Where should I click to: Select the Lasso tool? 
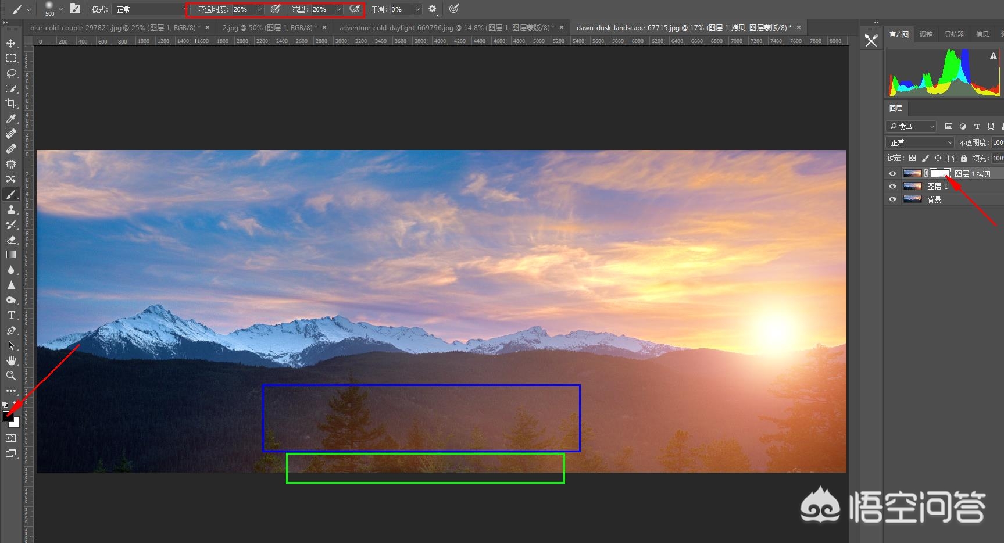click(11, 74)
